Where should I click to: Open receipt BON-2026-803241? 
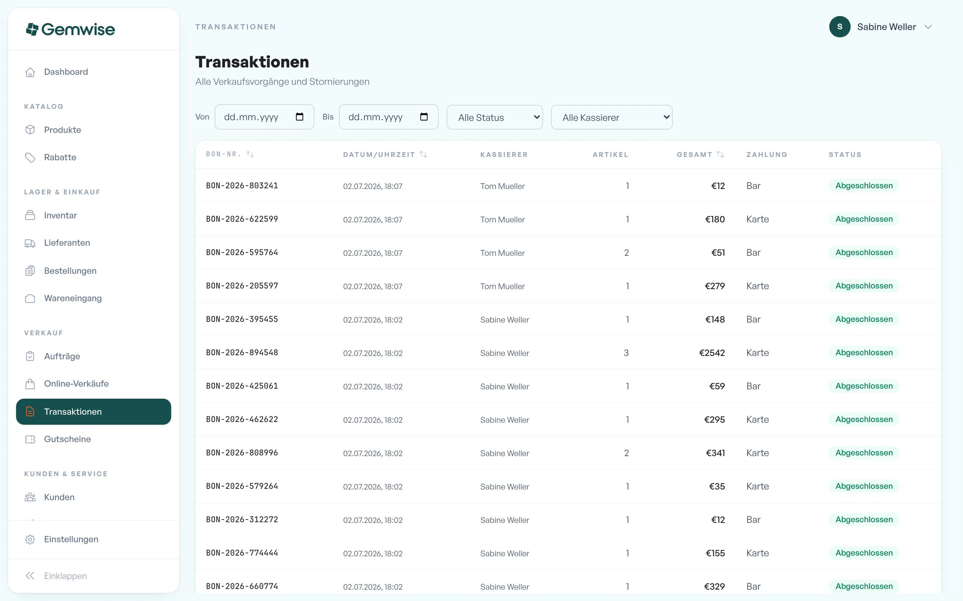coord(242,186)
